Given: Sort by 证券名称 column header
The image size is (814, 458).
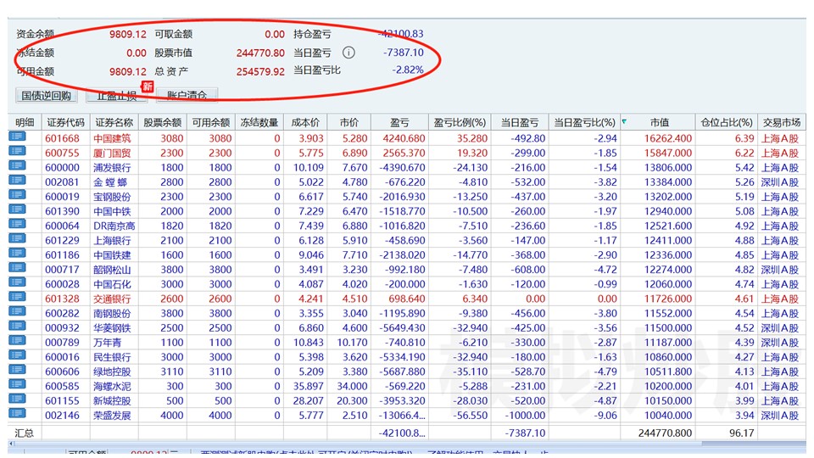Looking at the screenshot, I should (114, 122).
